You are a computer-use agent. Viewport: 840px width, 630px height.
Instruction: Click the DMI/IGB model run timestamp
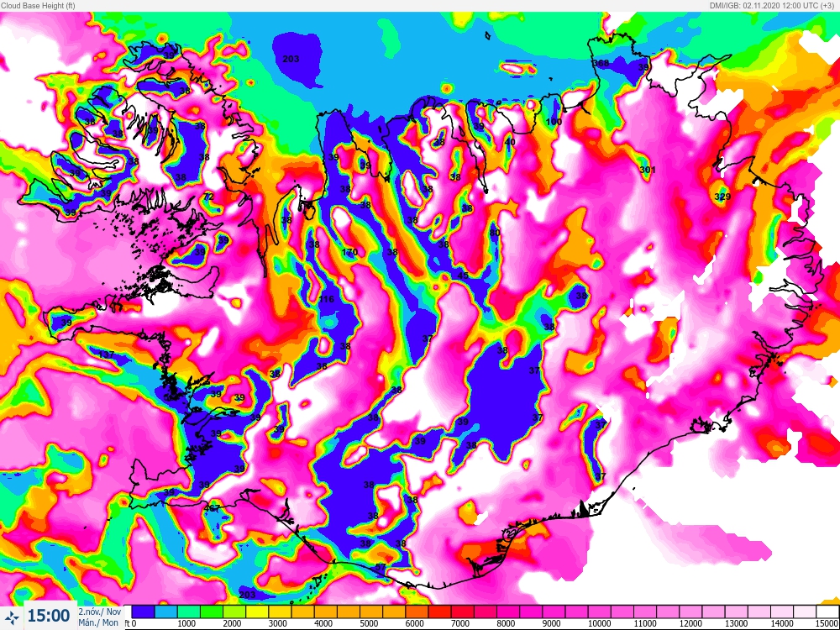774,5
